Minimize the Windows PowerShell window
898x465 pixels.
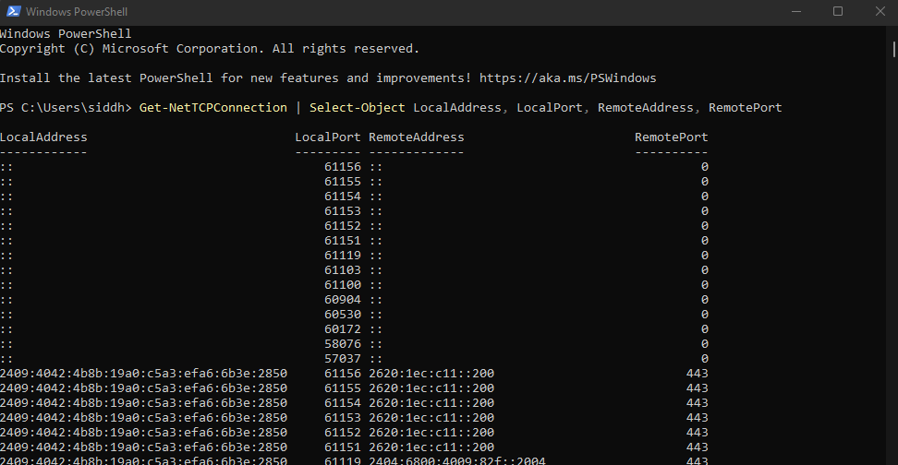coord(796,11)
